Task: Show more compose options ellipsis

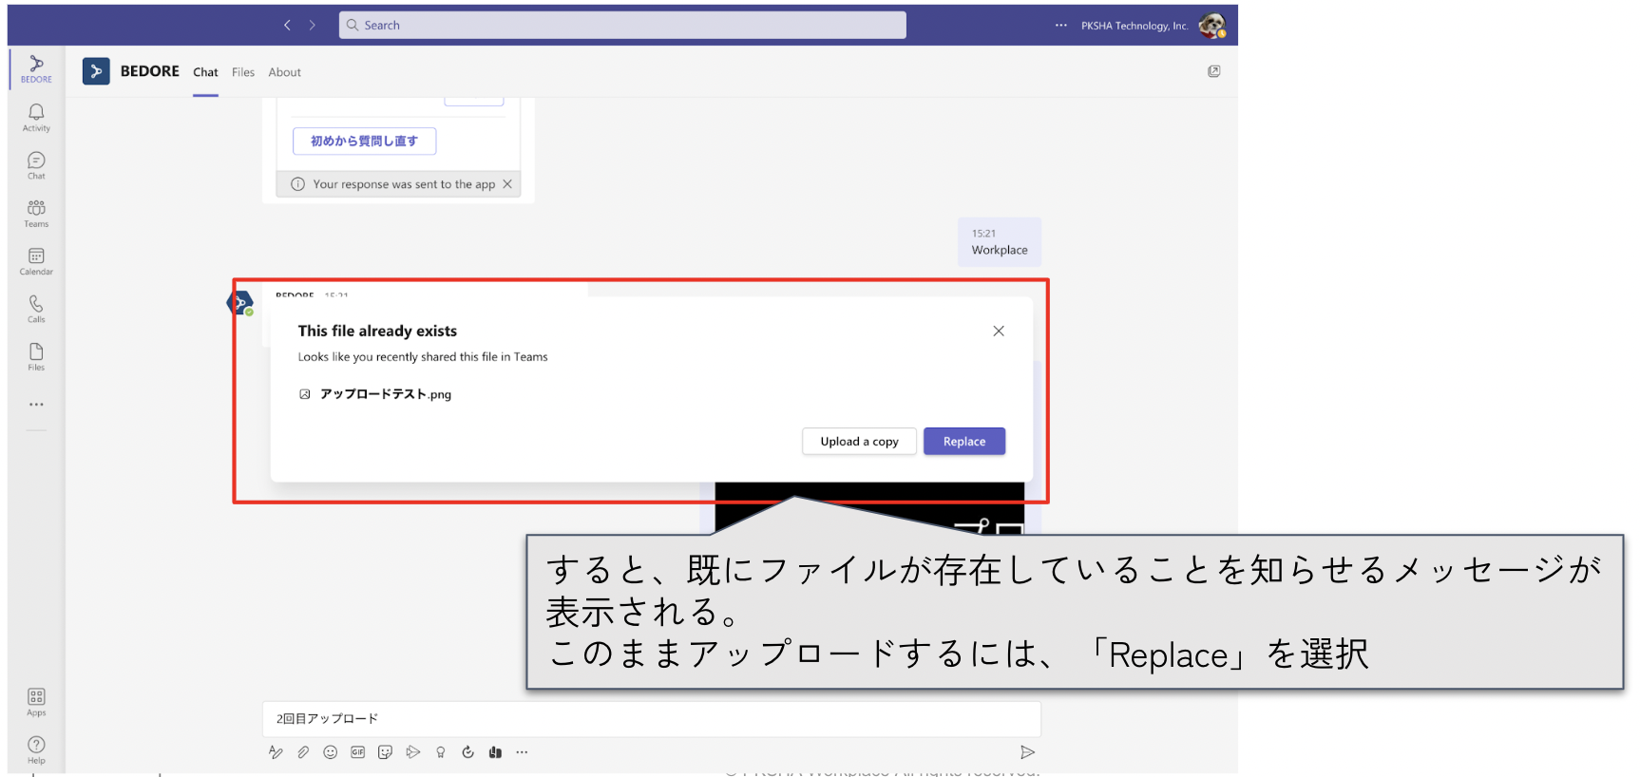Action: click(522, 752)
